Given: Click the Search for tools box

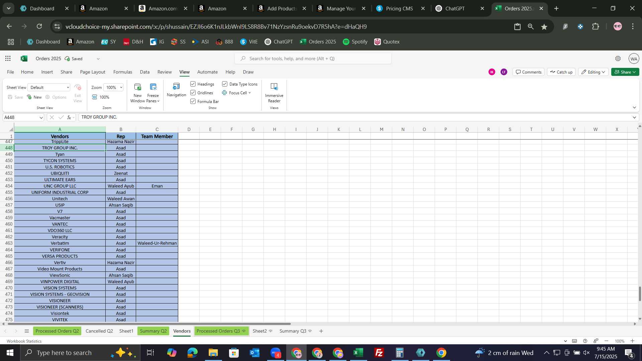Looking at the screenshot, I should pos(313,58).
